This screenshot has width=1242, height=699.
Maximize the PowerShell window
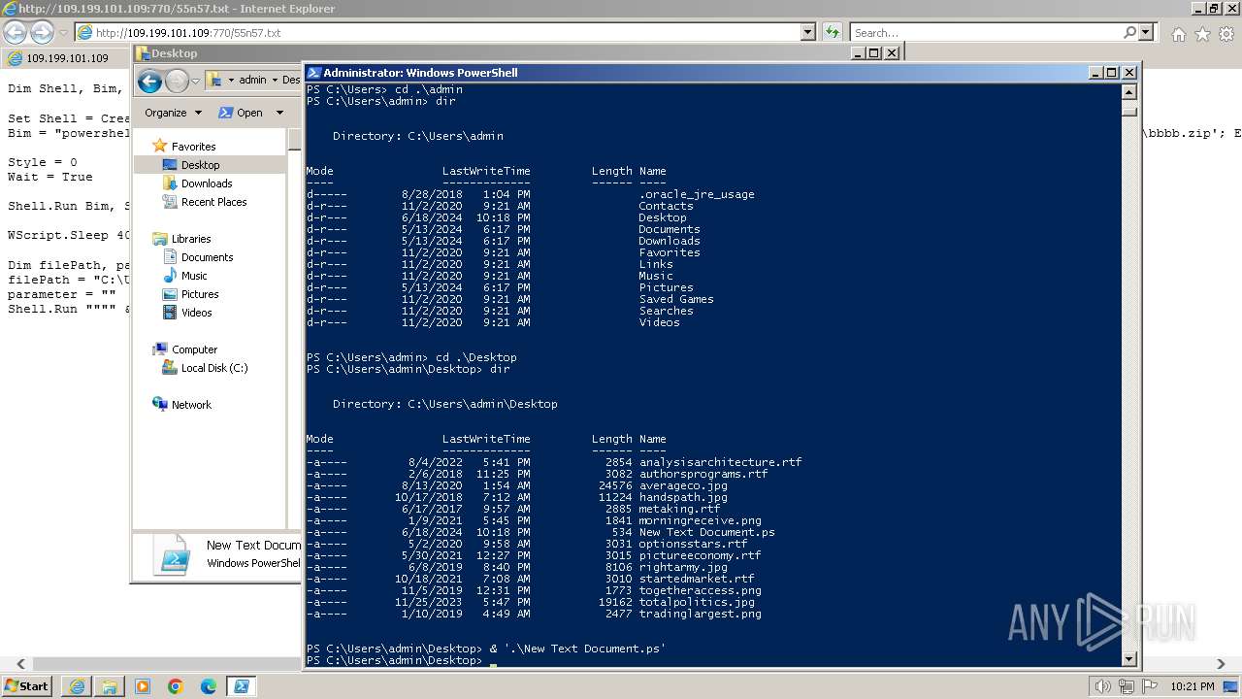click(1112, 73)
